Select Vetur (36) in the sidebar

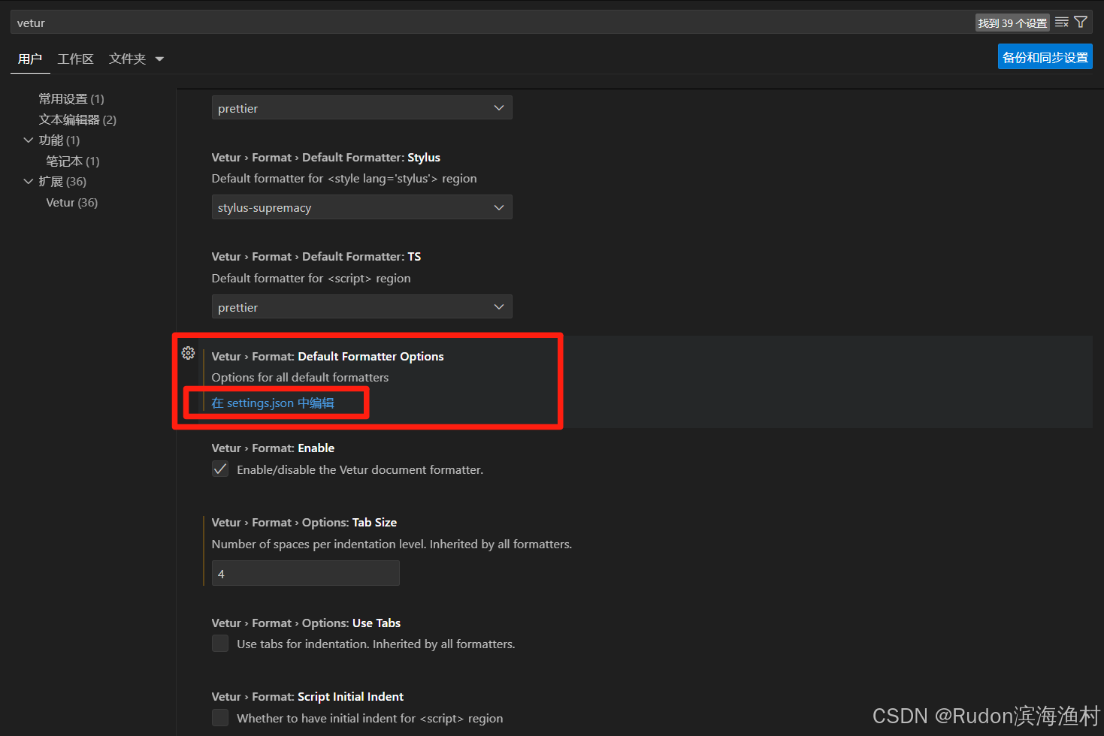click(x=72, y=203)
